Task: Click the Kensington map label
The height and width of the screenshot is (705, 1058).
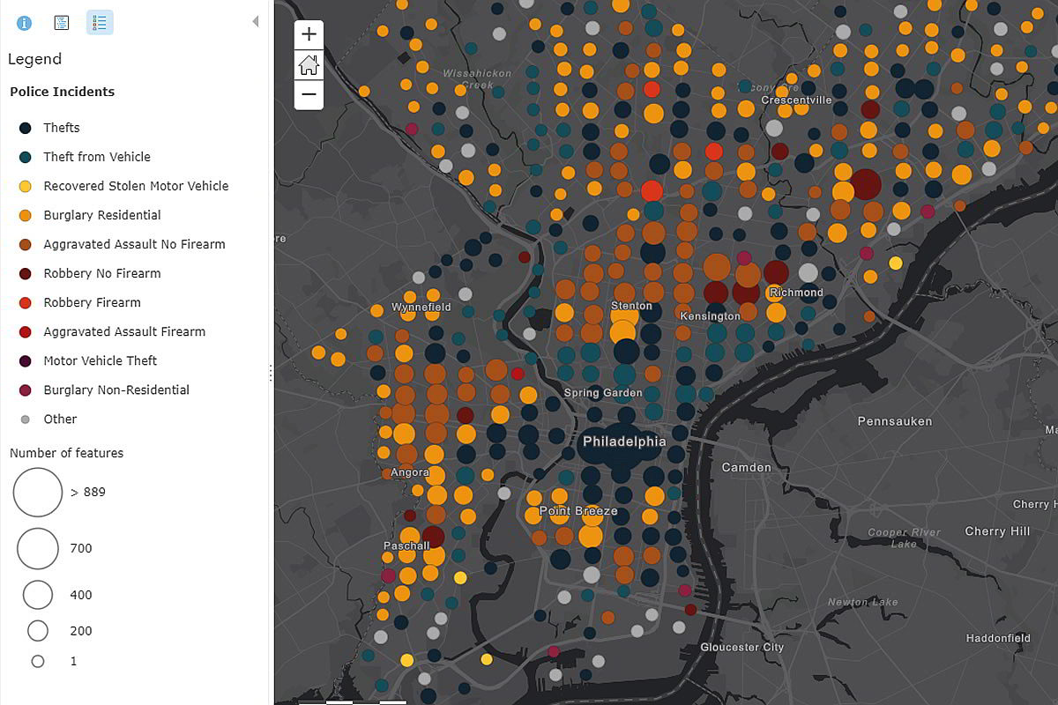Action: point(710,315)
